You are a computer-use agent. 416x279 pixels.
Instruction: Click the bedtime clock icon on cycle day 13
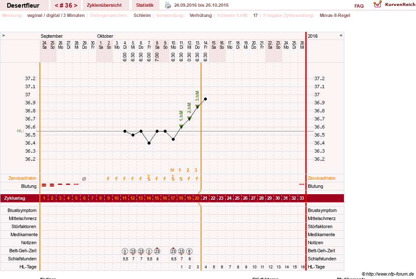[141, 251]
